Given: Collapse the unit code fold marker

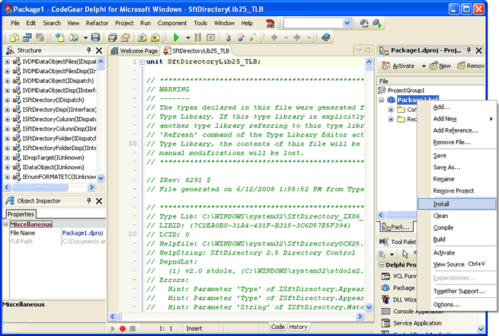Looking at the screenshot, I should (142, 62).
